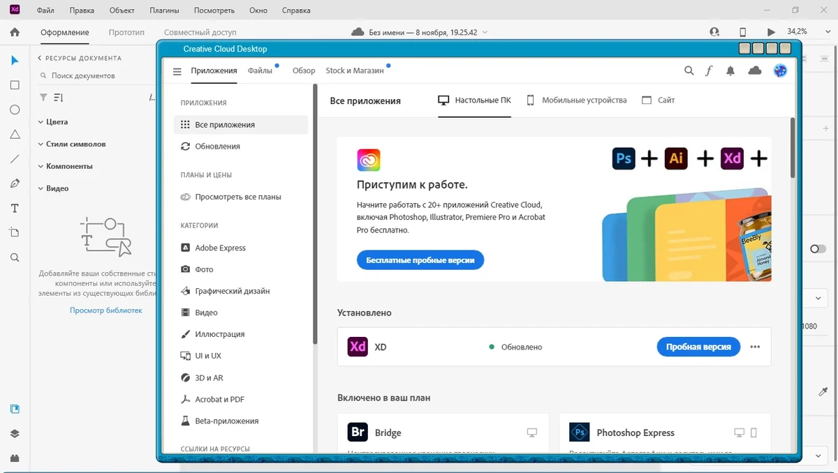Toggle the switch in XD right panel
The image size is (838, 473).
818,249
